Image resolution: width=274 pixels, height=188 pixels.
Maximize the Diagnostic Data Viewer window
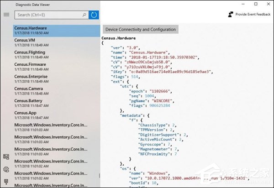256,4
